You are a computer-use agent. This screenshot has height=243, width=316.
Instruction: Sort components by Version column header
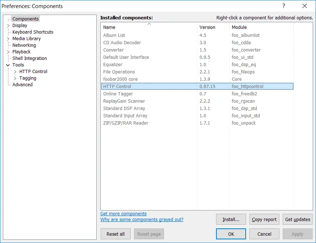pyautogui.click(x=207, y=27)
